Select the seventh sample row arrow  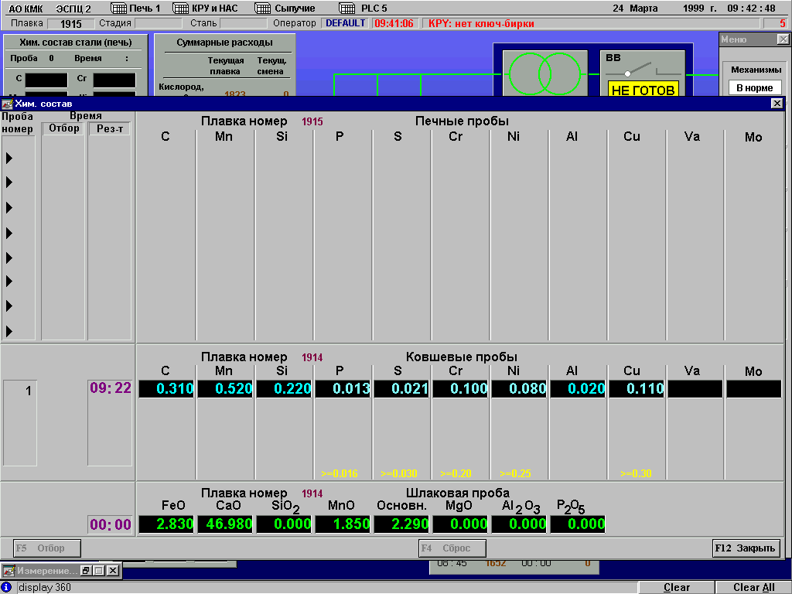click(x=9, y=306)
